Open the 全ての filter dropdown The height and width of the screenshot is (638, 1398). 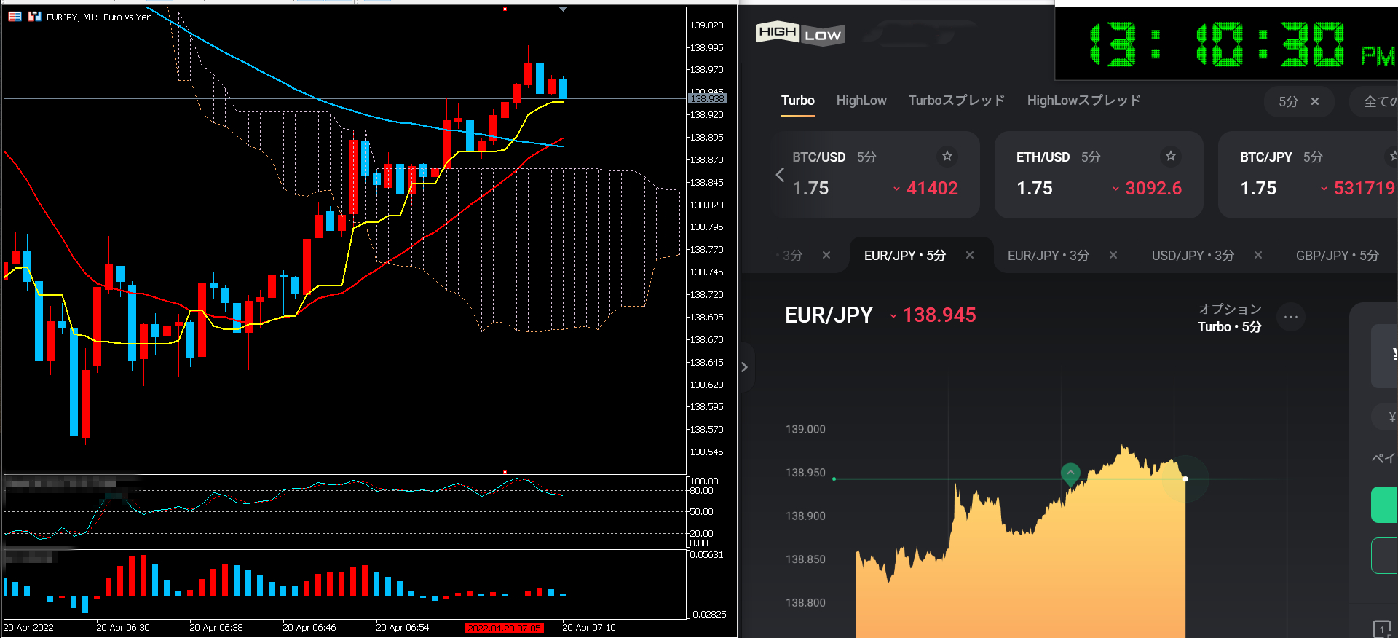click(x=1378, y=101)
